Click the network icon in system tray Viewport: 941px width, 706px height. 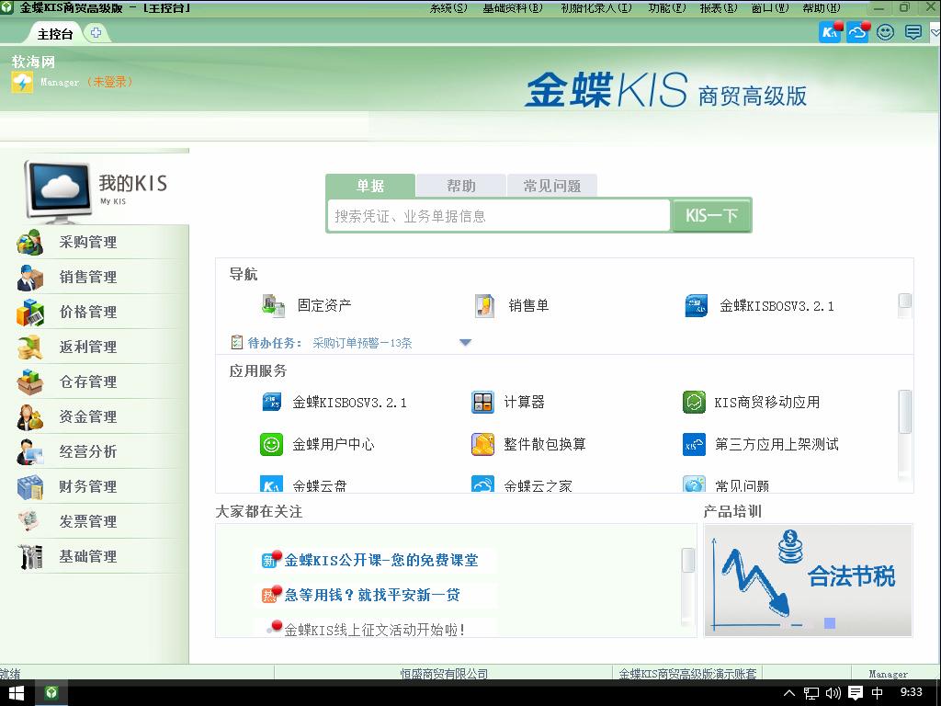[811, 693]
